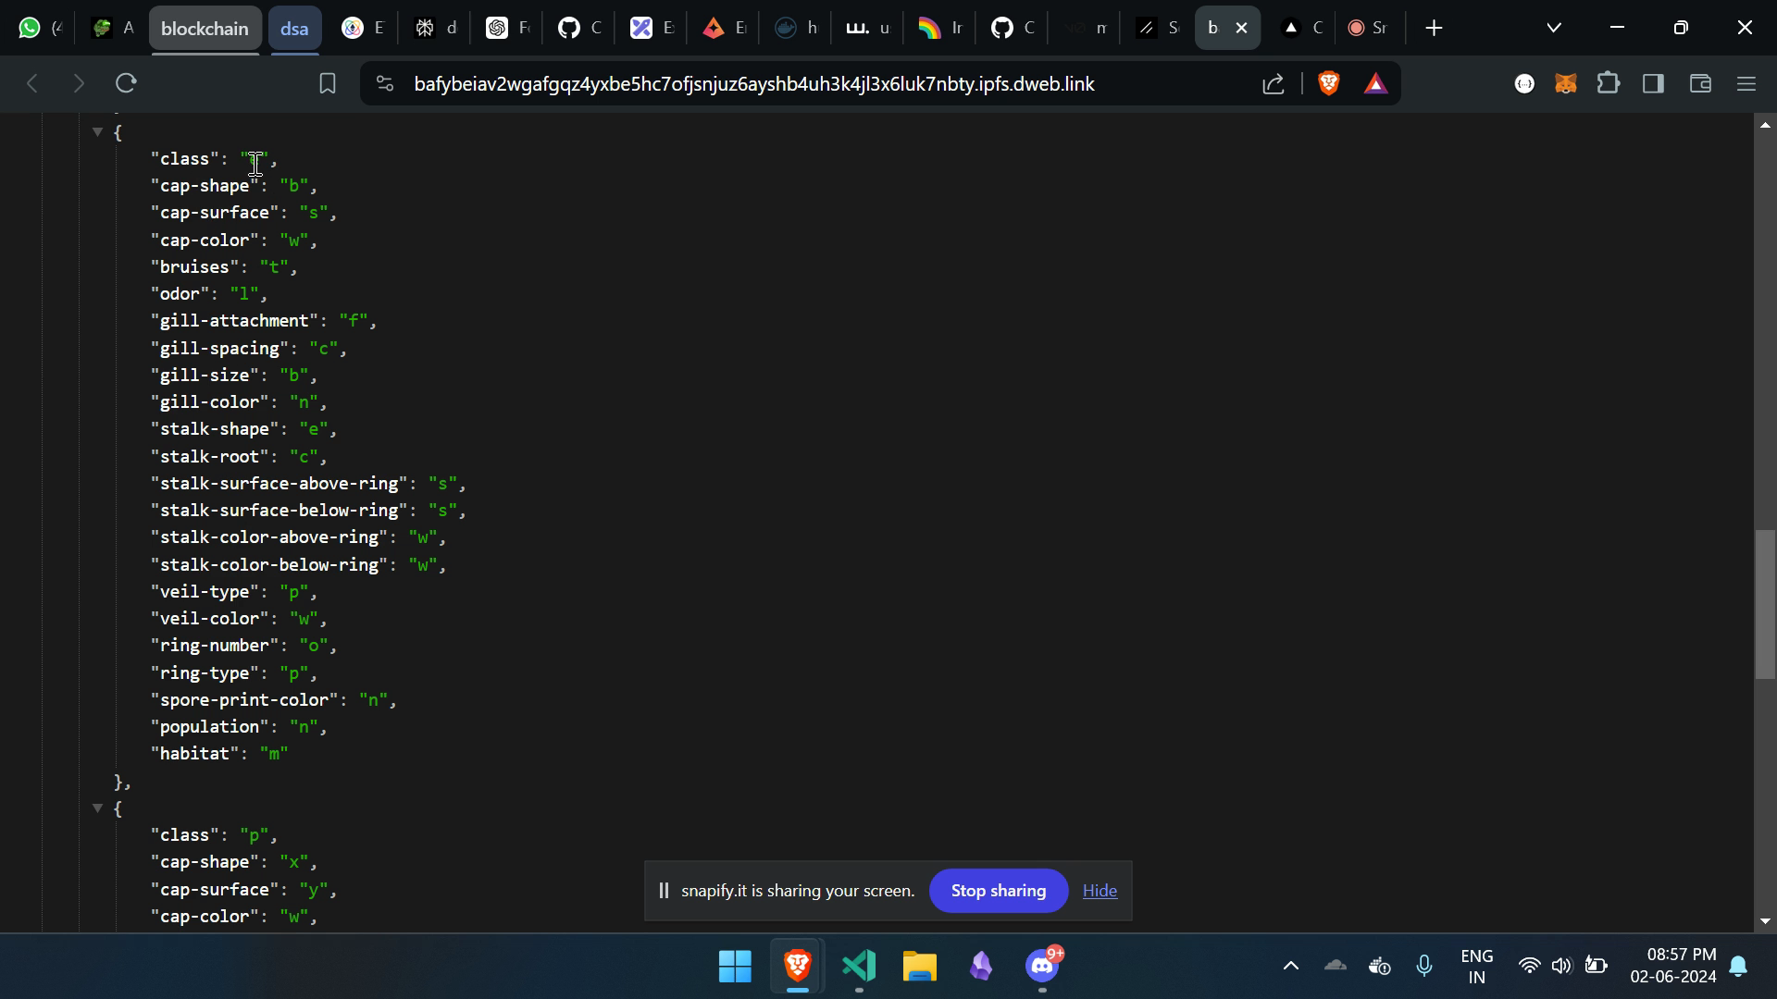Image resolution: width=1777 pixels, height=999 pixels.
Task: Open the Windows Start menu
Action: [x=735, y=967]
